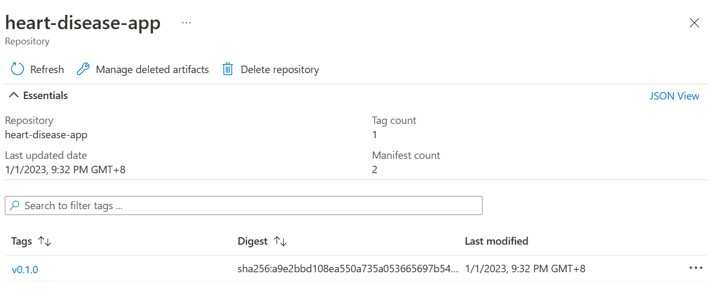Focus the Search to filter tags field
Viewport: 714px width, 304px height.
pyautogui.click(x=249, y=205)
